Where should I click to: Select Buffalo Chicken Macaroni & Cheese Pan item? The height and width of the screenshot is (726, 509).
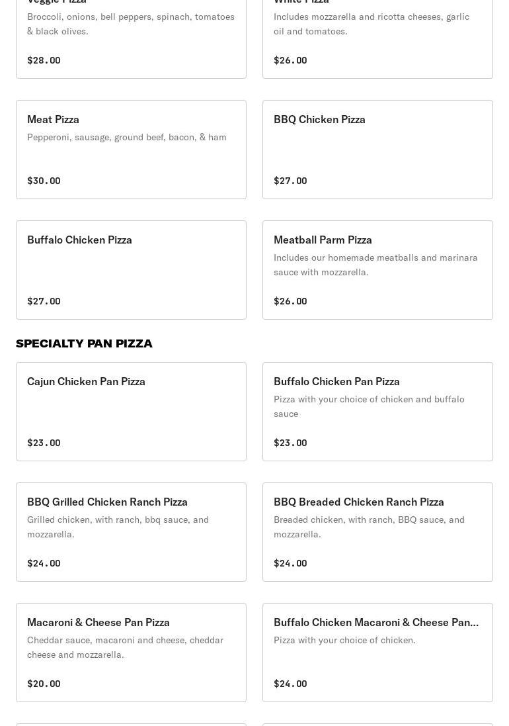pyautogui.click(x=375, y=623)
